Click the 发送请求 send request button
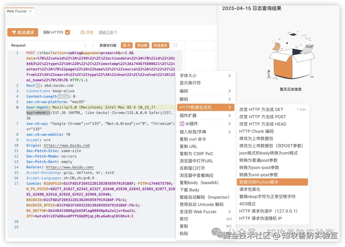The width and height of the screenshot is (345, 247). coord(23,32)
